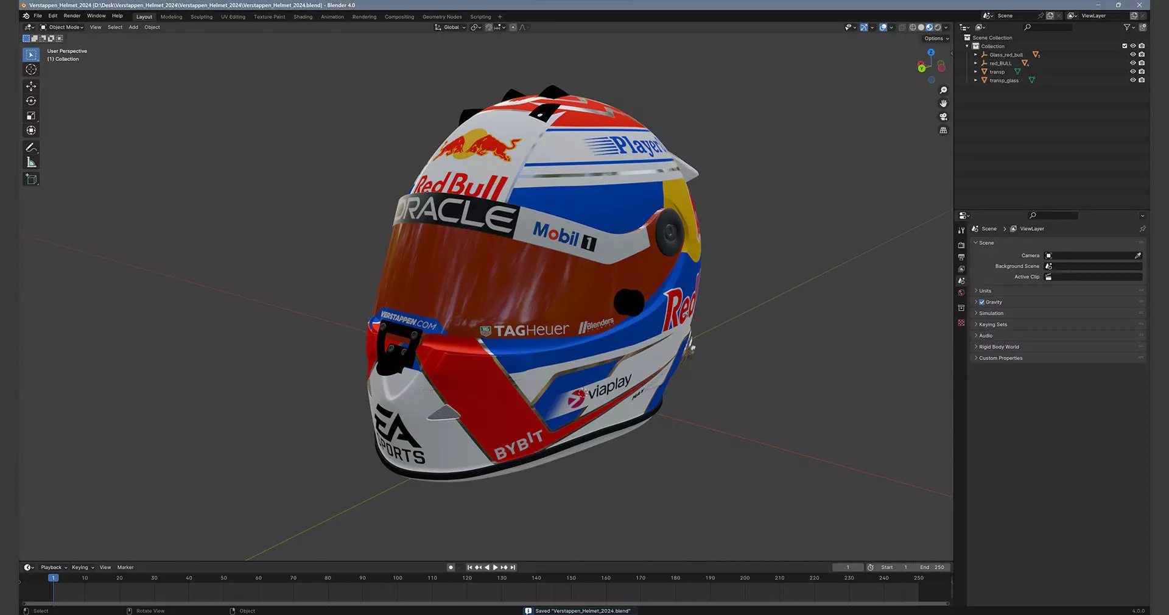Open the Texture properties tab
Image resolution: width=1169 pixels, height=615 pixels.
coord(961,323)
